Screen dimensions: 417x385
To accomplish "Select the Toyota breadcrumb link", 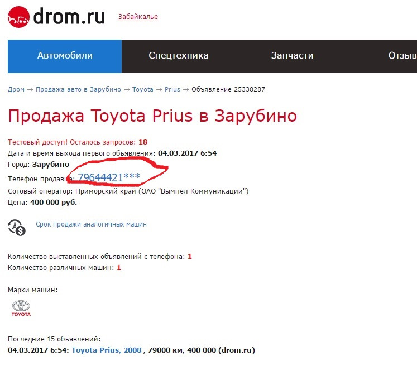I will (x=142, y=89).
